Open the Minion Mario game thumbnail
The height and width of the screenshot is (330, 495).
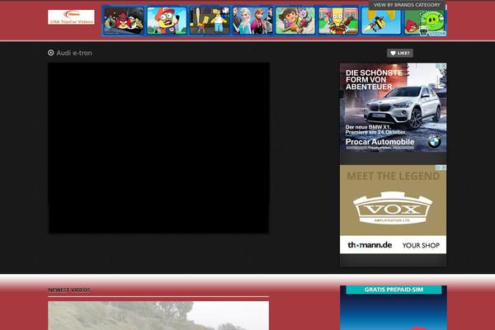[167, 21]
